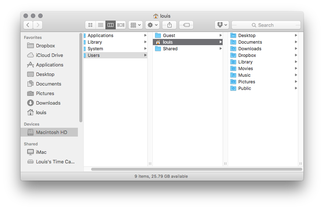Select the Library folder in the first column
The width and height of the screenshot is (324, 210).
[x=115, y=42]
